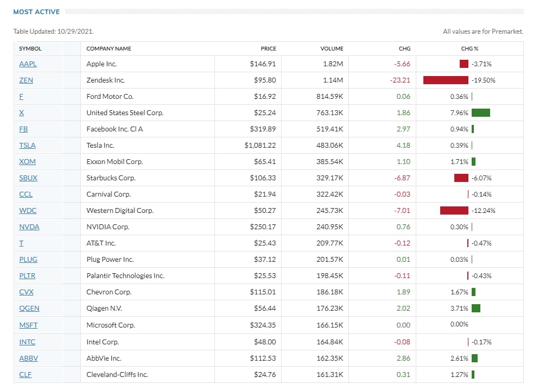The width and height of the screenshot is (533, 390).
Task: Open the ABBV symbol link
Action: [29, 358]
